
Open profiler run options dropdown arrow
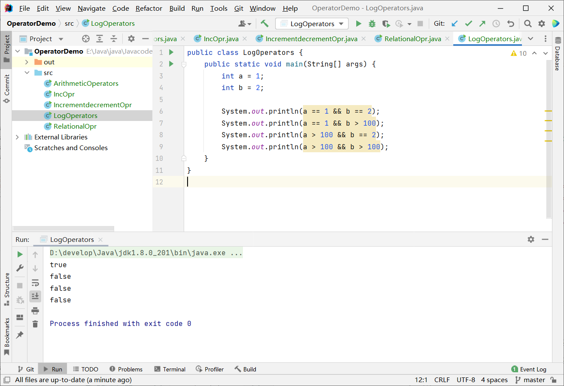tap(409, 24)
